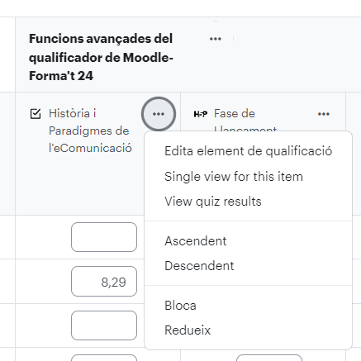Click the partially visible grade field under Fase de column
Viewport: 361px width, 361px height.
tap(269, 358)
